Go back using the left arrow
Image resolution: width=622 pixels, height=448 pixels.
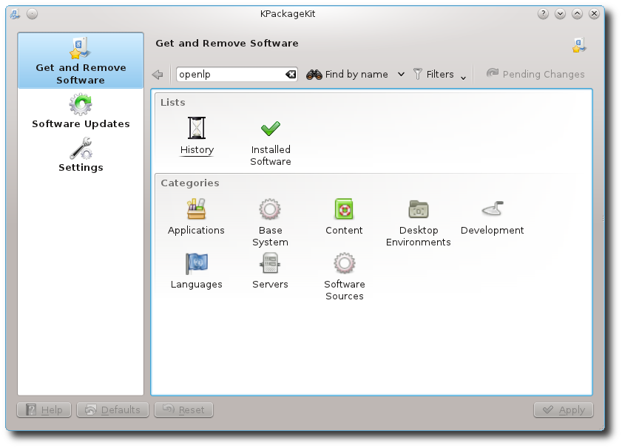pyautogui.click(x=158, y=74)
